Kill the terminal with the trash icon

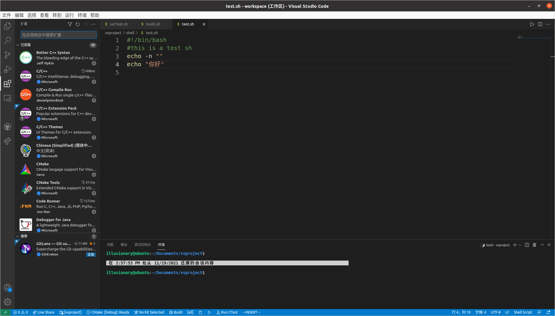coord(534,245)
